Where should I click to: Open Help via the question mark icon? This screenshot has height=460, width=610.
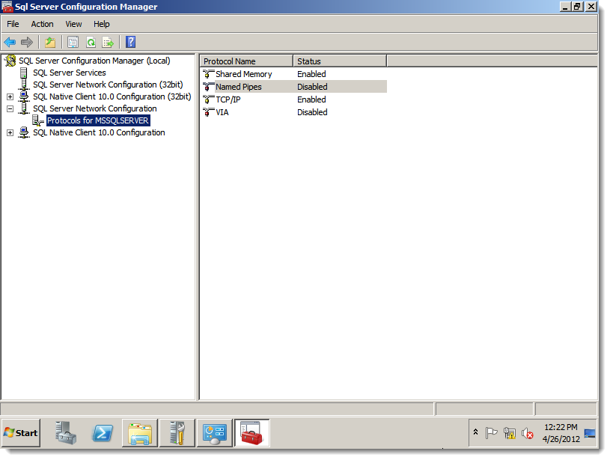pyautogui.click(x=130, y=42)
